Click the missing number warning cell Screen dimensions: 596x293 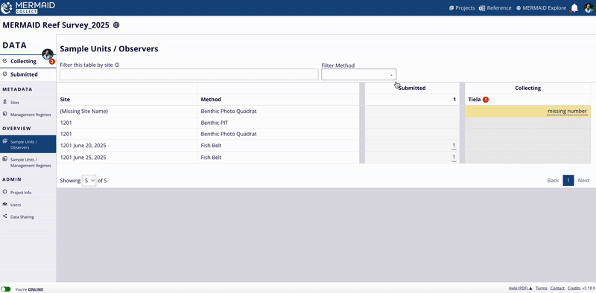click(528, 112)
